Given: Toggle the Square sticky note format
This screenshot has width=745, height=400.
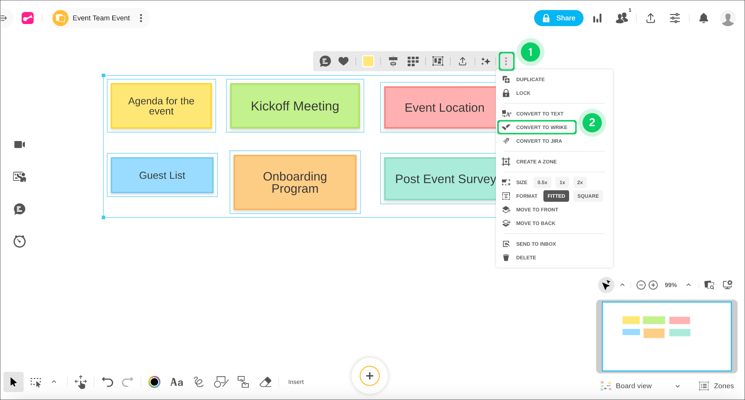Looking at the screenshot, I should click(x=588, y=196).
